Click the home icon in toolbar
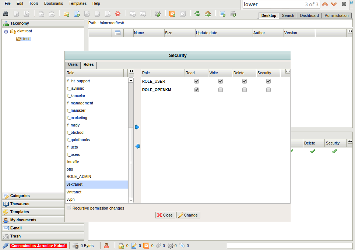The width and height of the screenshot is (355, 250). click(208, 14)
